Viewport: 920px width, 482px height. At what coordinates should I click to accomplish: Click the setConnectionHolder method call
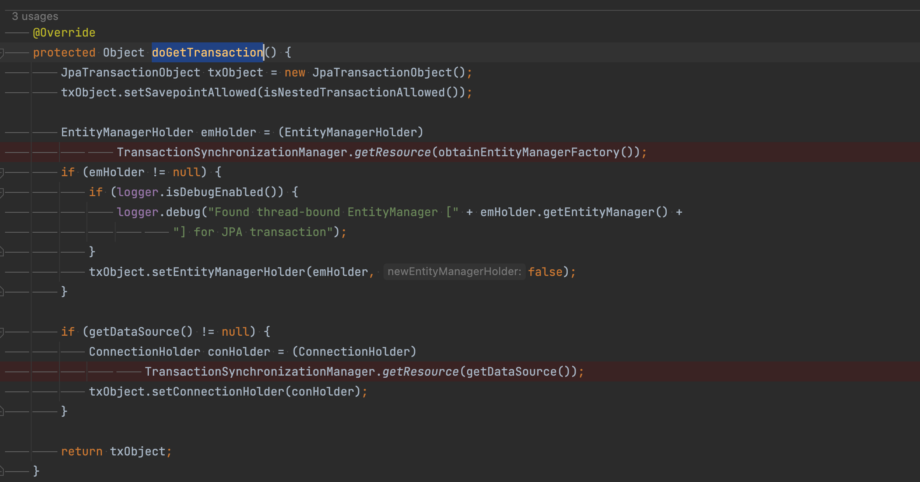tap(218, 392)
